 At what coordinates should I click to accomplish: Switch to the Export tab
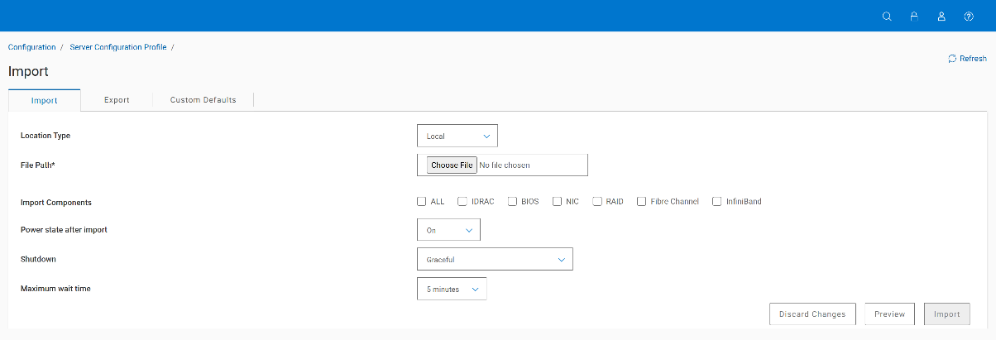[x=117, y=100]
